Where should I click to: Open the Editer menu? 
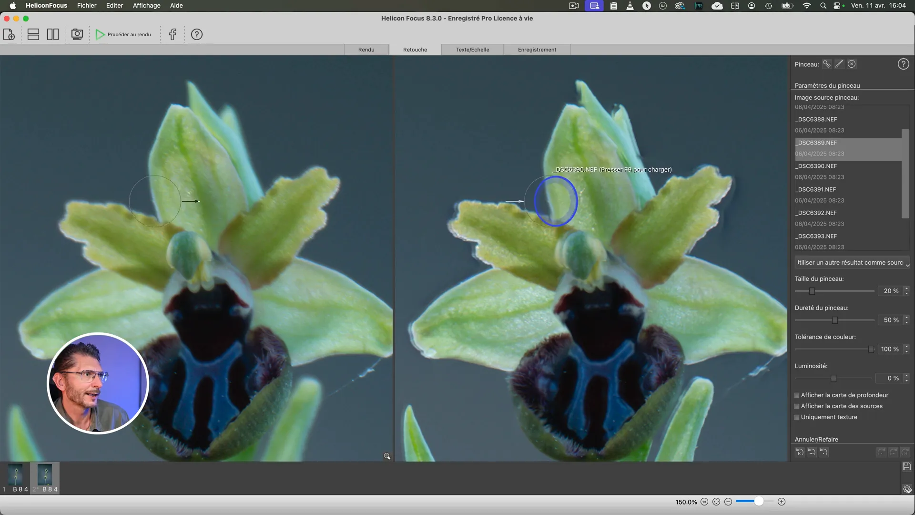click(114, 6)
